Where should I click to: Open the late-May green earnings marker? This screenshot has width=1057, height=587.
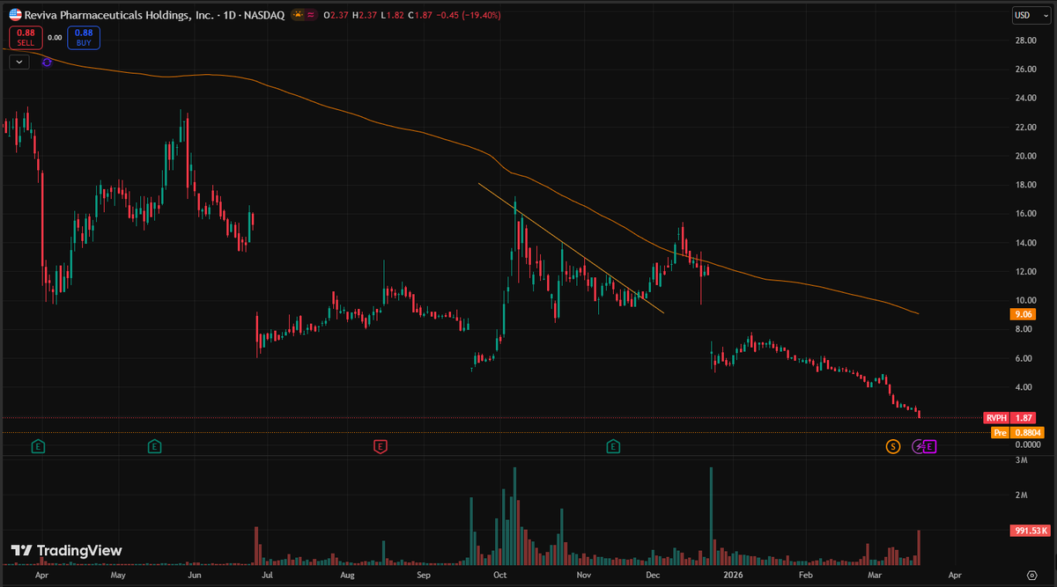click(x=154, y=447)
